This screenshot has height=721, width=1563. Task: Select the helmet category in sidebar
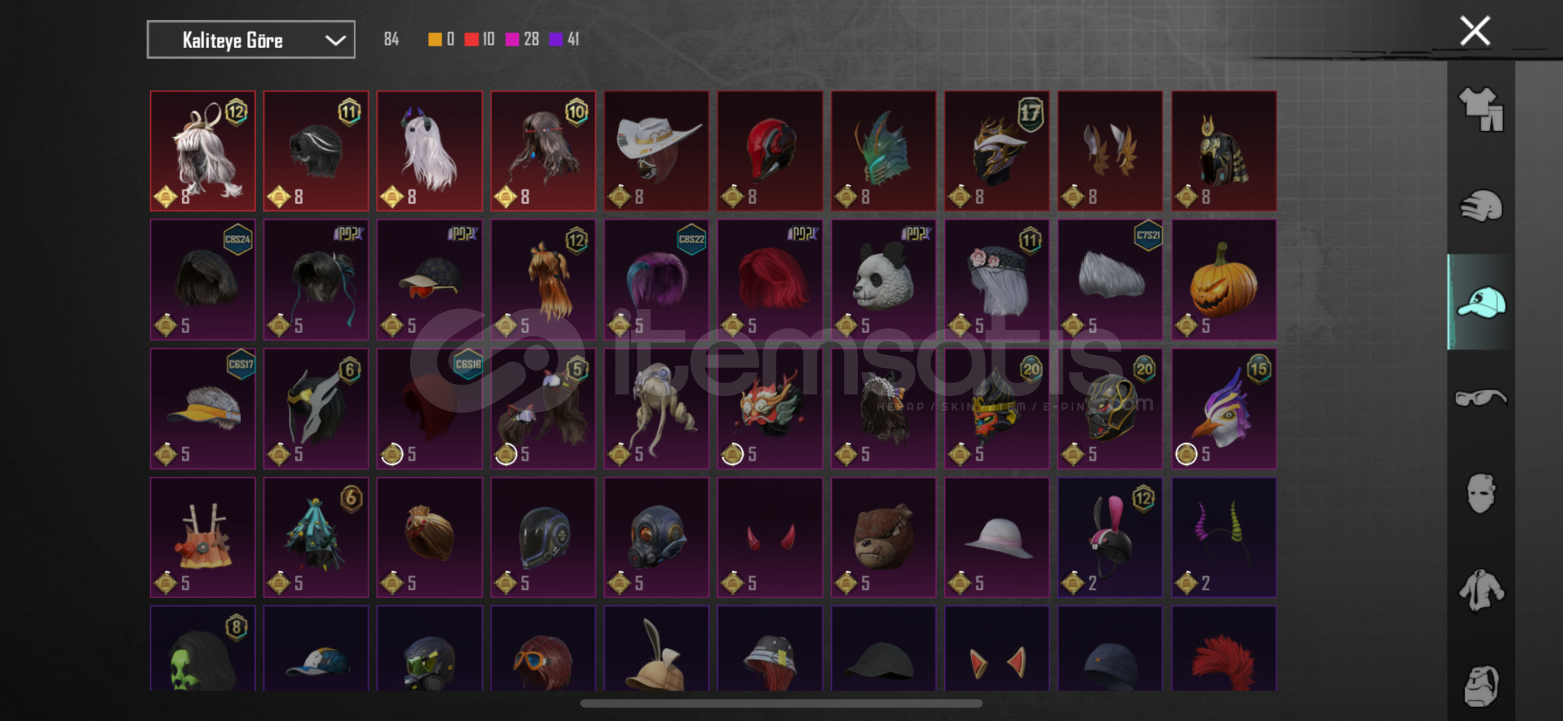click(x=1481, y=206)
